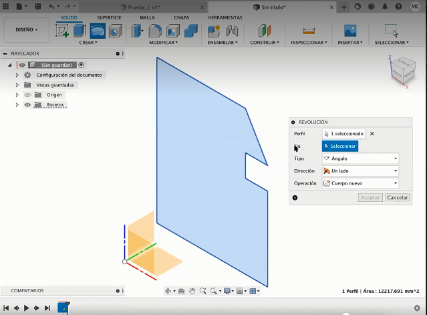
Task: Switch to the HERRAMIENTAS tab
Action: pyautogui.click(x=225, y=17)
